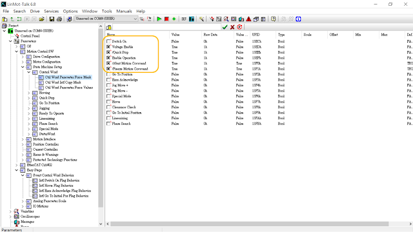Click the red pointer control panel toolbar icon
Screen dimensions: 413x232
click(212, 19)
